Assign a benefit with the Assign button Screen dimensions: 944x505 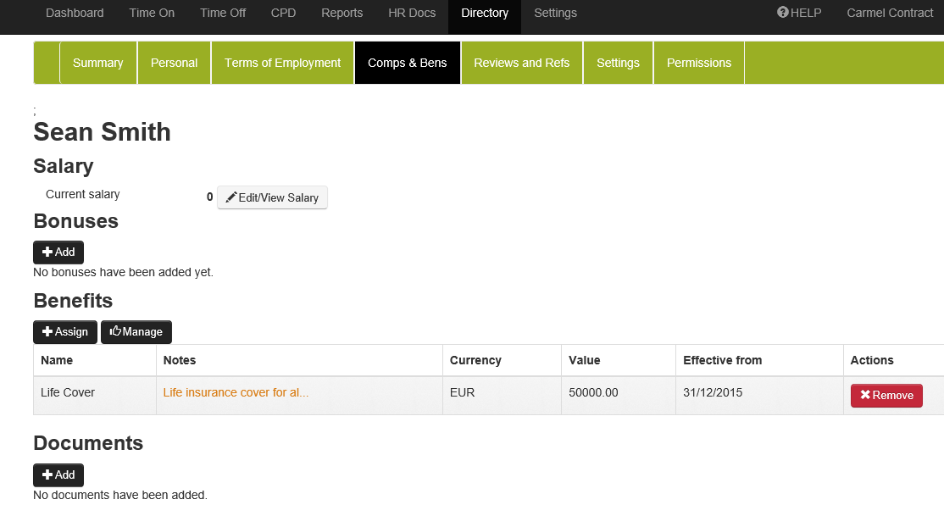point(65,331)
